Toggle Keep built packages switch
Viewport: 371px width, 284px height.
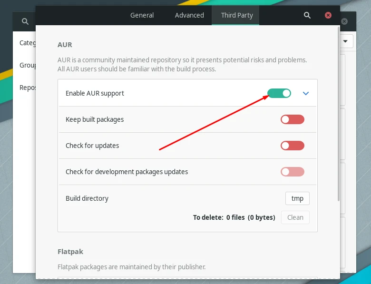pos(293,119)
